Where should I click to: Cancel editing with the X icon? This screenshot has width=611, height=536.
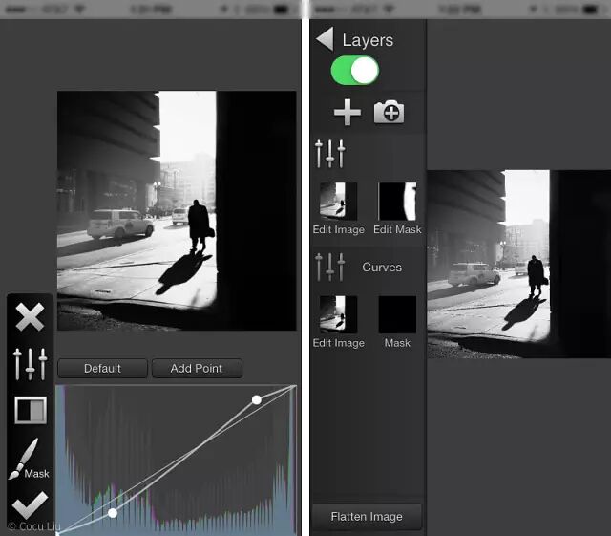tap(30, 317)
